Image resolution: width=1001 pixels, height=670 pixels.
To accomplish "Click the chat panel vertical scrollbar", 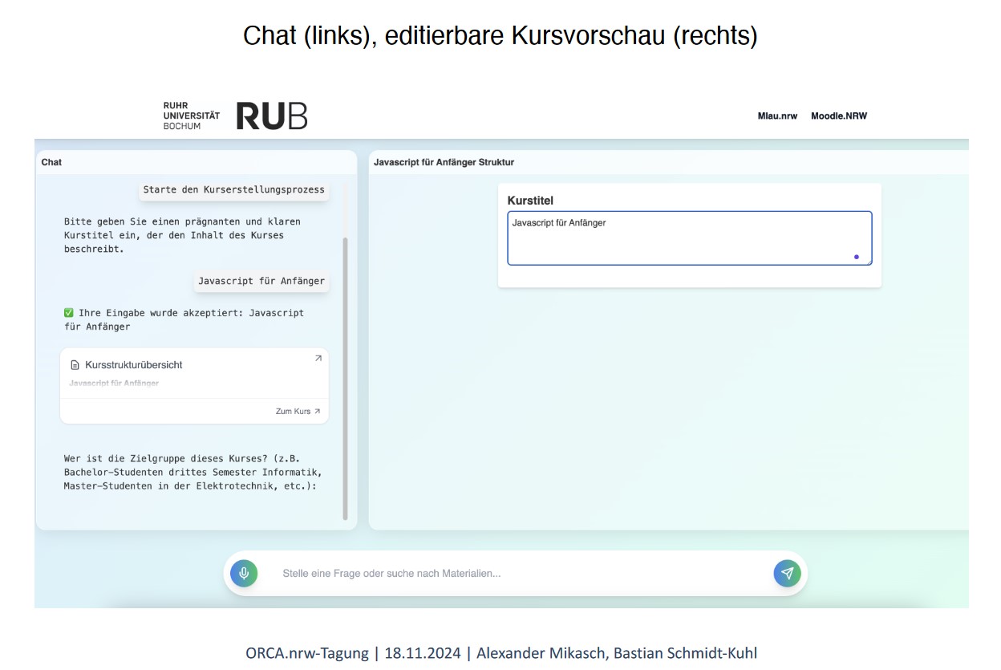I will tap(346, 377).
